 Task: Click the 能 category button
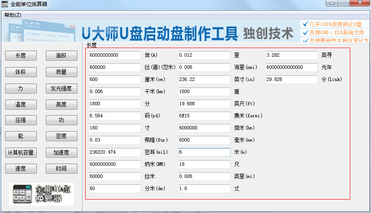(x=21, y=136)
